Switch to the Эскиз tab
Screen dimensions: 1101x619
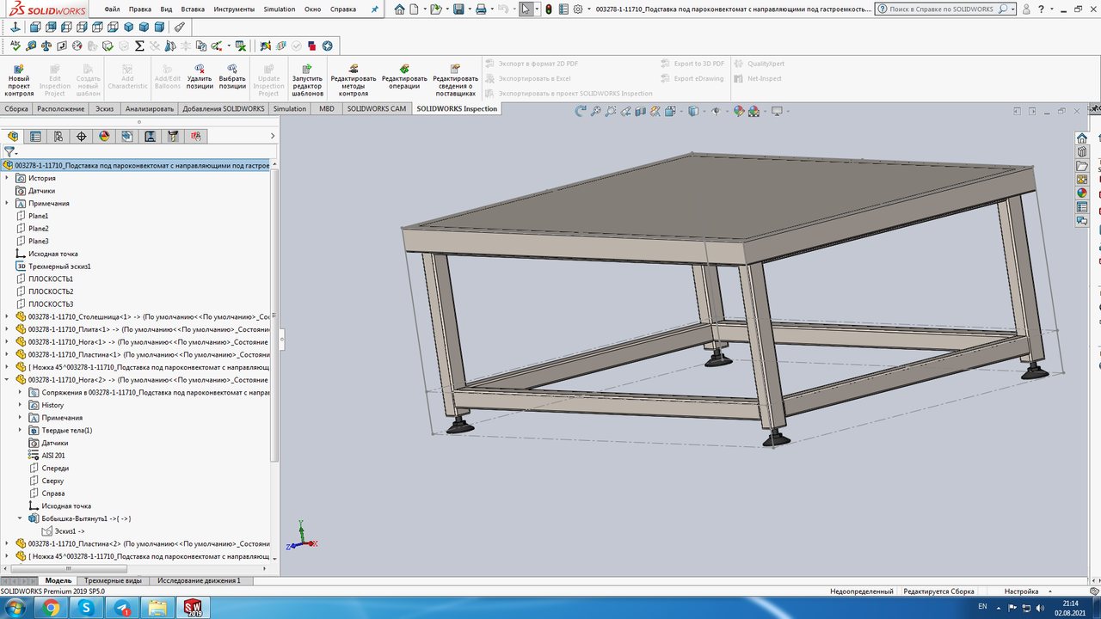pos(105,109)
